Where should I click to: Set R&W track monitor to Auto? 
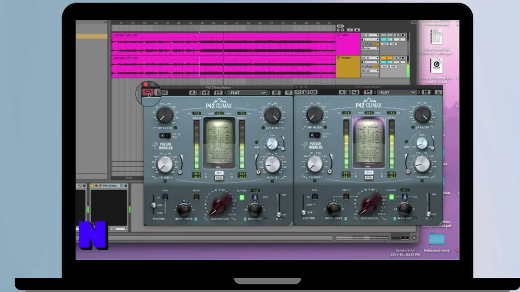370,44
